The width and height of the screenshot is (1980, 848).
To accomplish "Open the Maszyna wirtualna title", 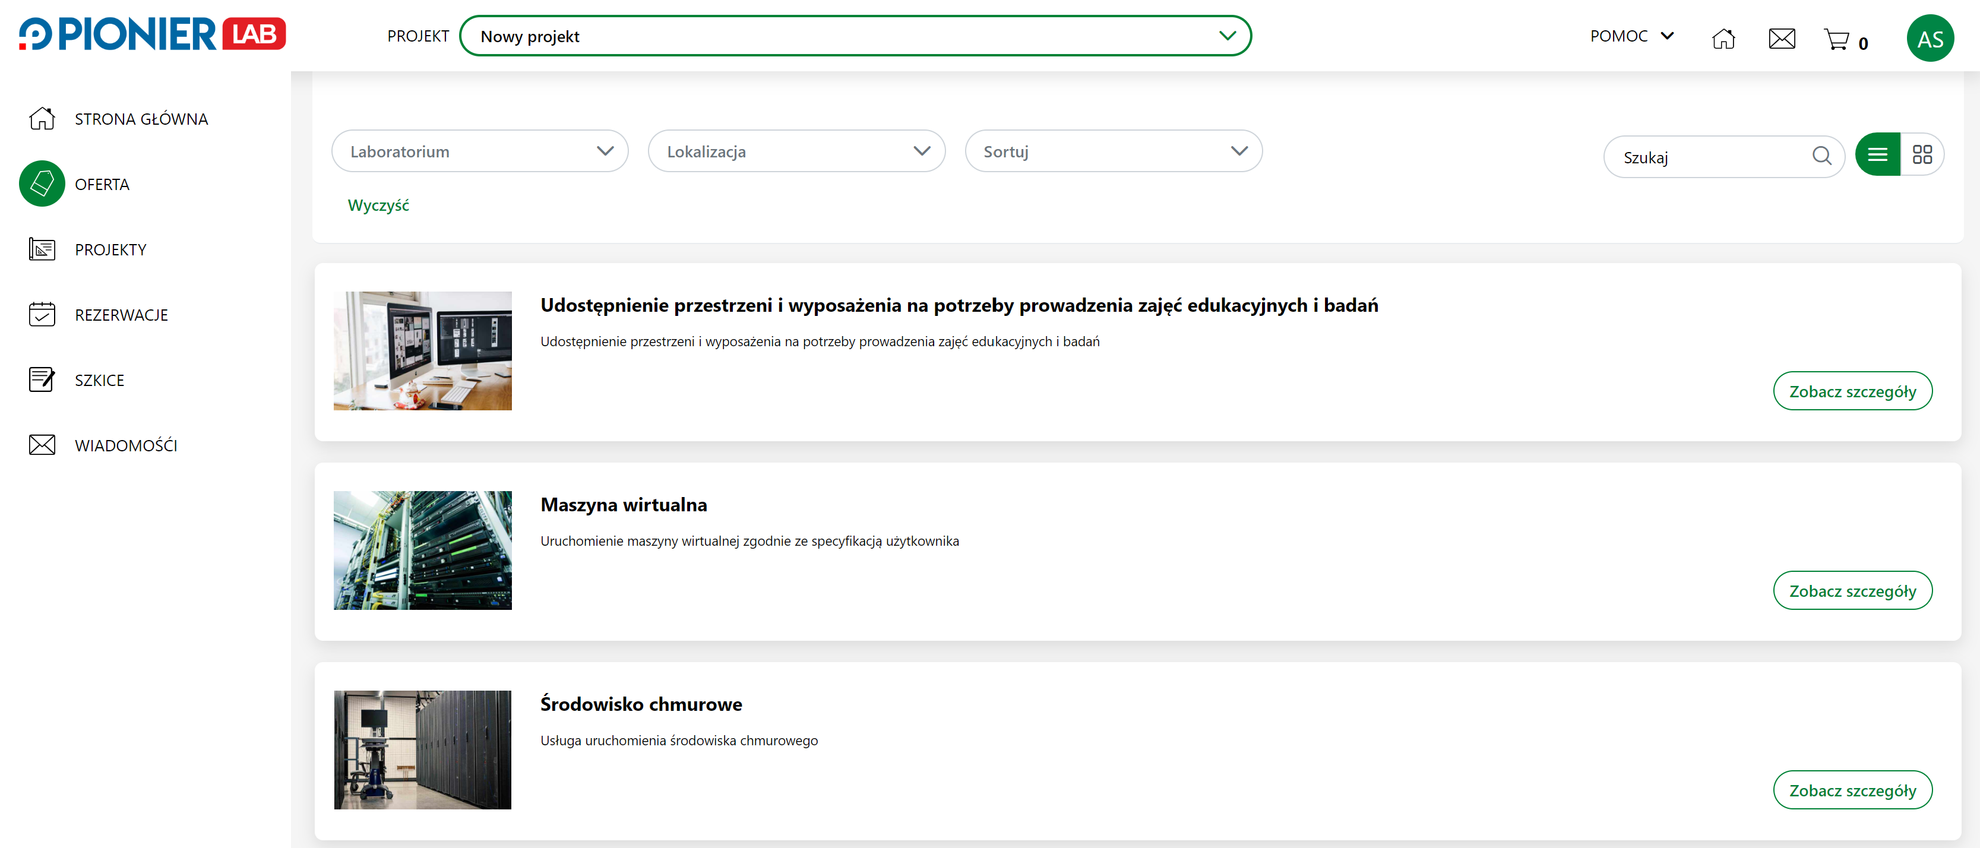I will 624,505.
